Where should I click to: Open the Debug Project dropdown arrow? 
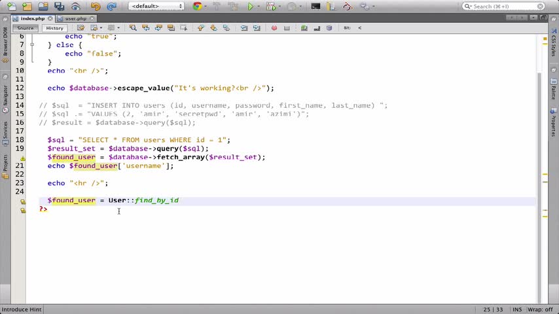pyautogui.click(x=280, y=7)
